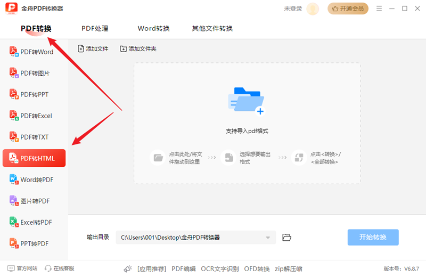Open the hamburger menu icon
The width and height of the screenshot is (426, 277).
379,9
